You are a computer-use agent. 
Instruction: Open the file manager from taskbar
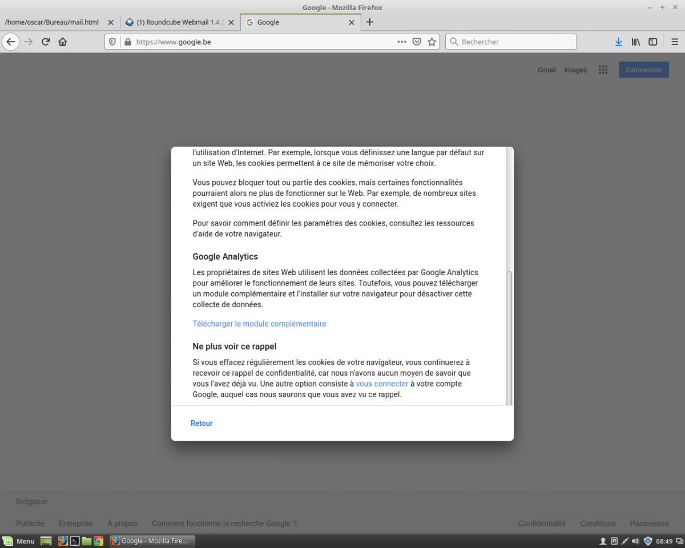click(86, 541)
